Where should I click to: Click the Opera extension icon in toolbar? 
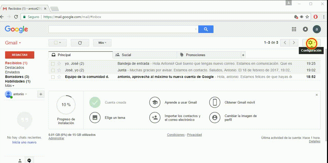(316, 17)
